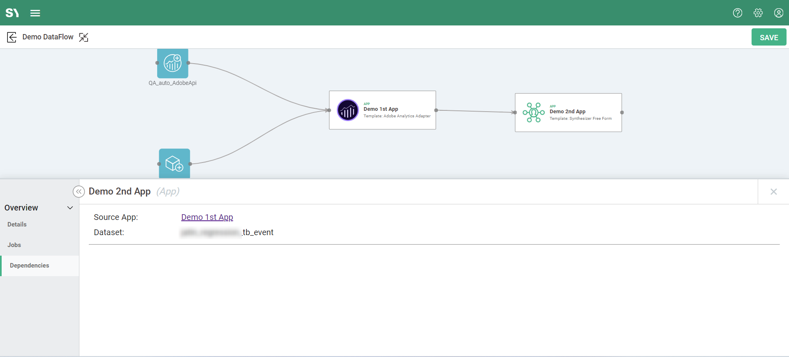Open the user account profile icon

pyautogui.click(x=778, y=13)
